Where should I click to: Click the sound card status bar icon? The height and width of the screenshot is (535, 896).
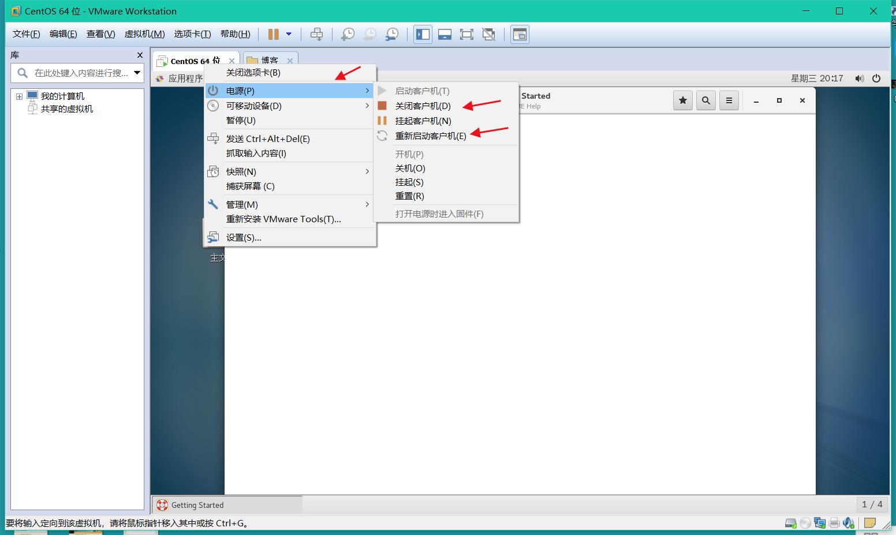pos(848,523)
